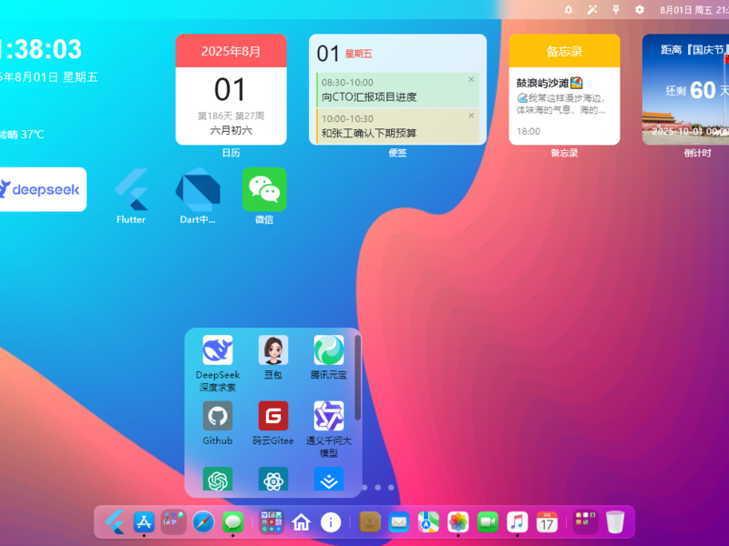Screen dimensions: 729x546
Task: Open the Dart desktop shortcut
Action: tap(198, 189)
